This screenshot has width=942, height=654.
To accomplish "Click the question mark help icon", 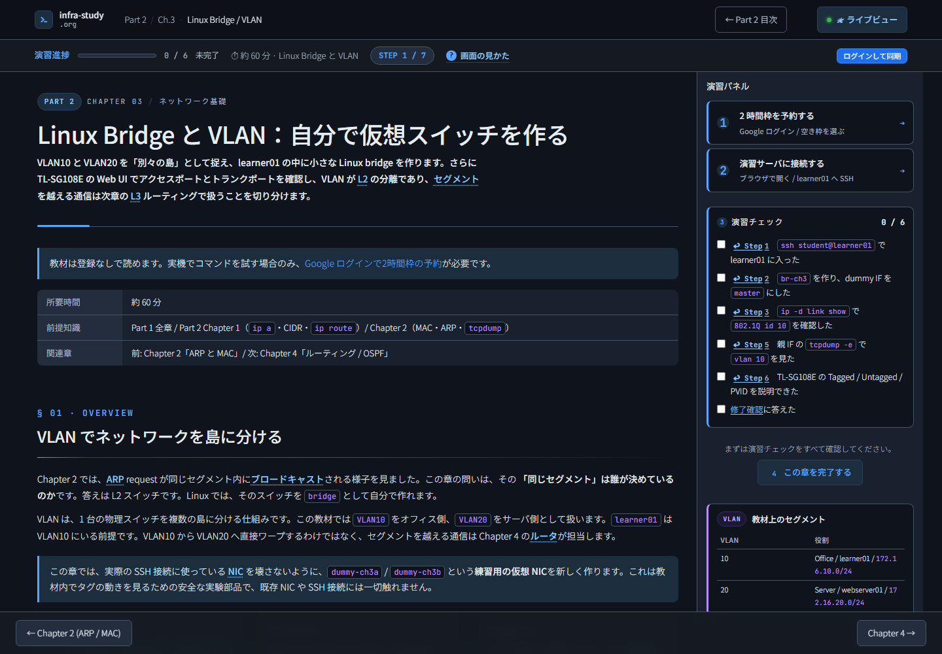I will click(451, 56).
